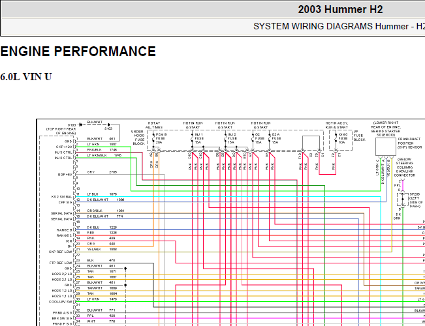Click the 'CKP +12V' pin label
Viewport: 425px width, 326px height.
[x=64, y=147]
